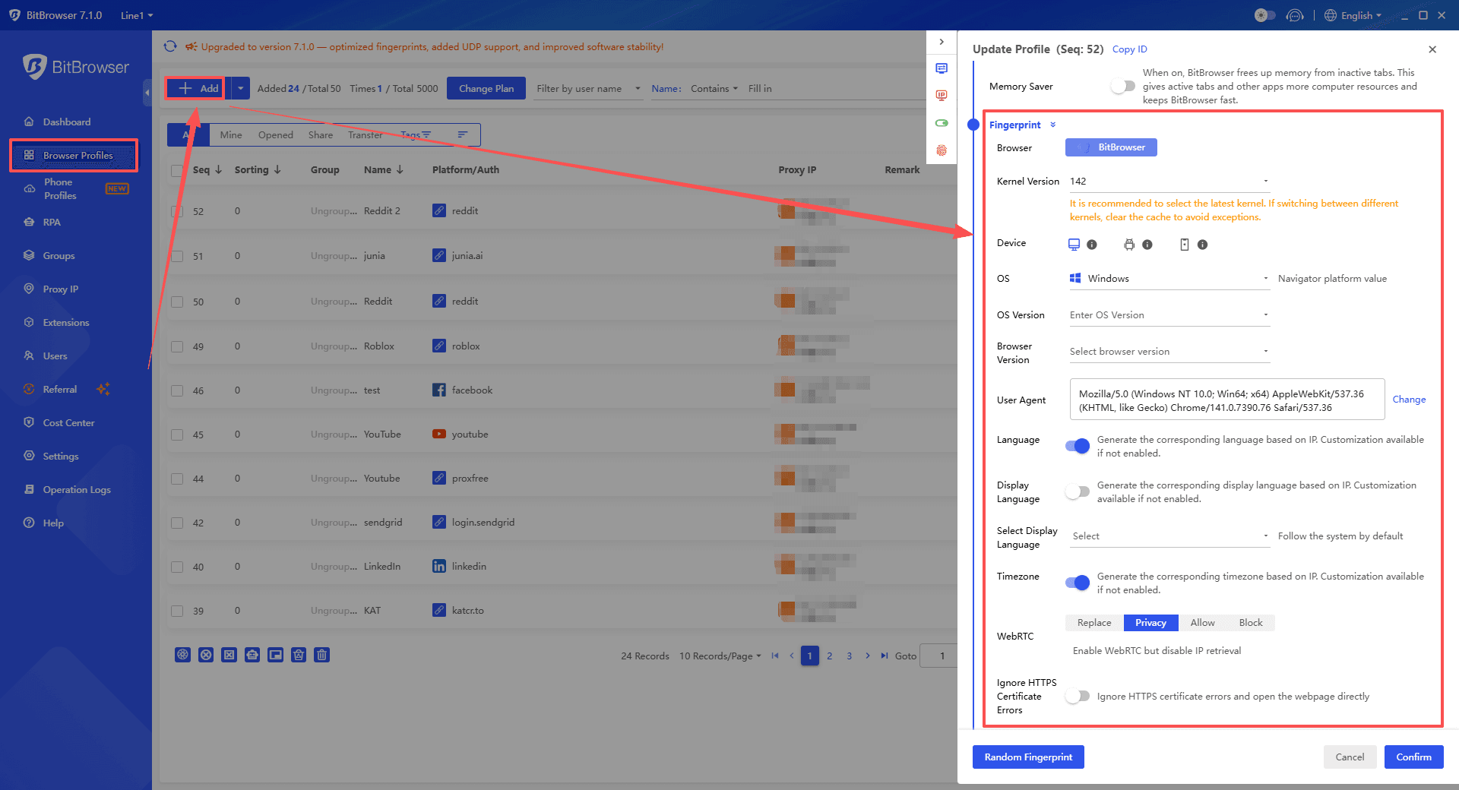
Task: Tick the checkbox for profile Seq 52
Action: pyautogui.click(x=177, y=210)
